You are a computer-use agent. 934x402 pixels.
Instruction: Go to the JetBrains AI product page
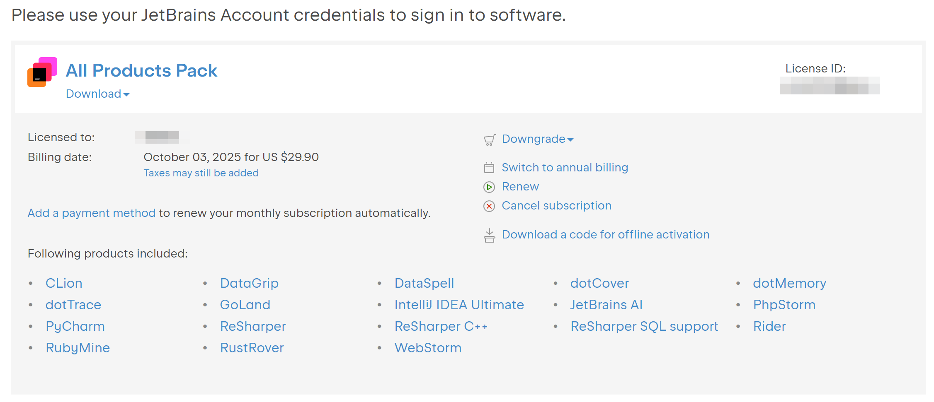pyautogui.click(x=606, y=305)
